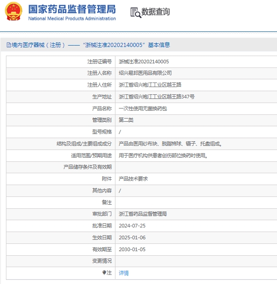Image resolution: width=277 pixels, height=284 pixels.
Task: Click National Medical Products Administration text
Action: pyautogui.click(x=72, y=19)
